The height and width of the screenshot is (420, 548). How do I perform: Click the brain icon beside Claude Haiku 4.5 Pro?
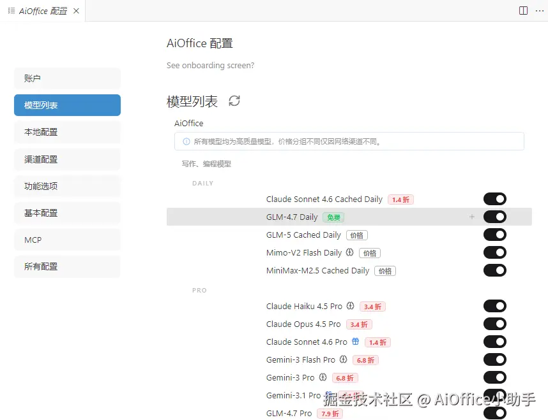pyautogui.click(x=350, y=306)
